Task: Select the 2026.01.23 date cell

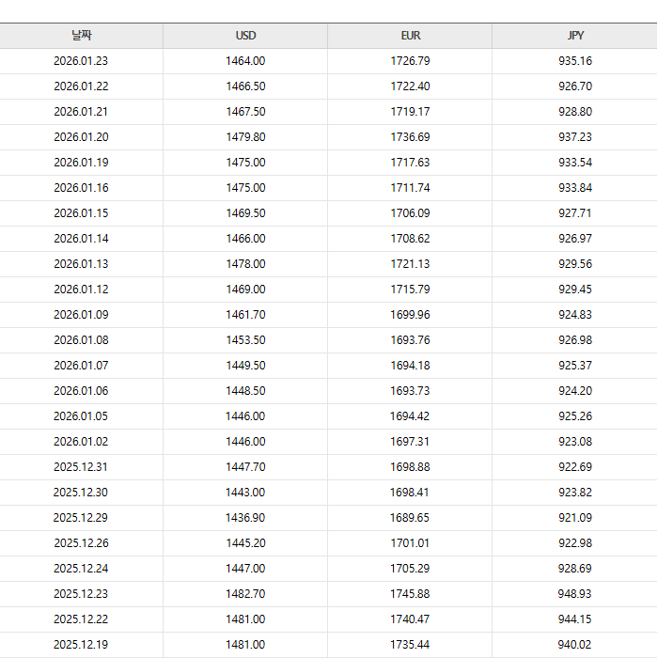Action: pyautogui.click(x=81, y=61)
